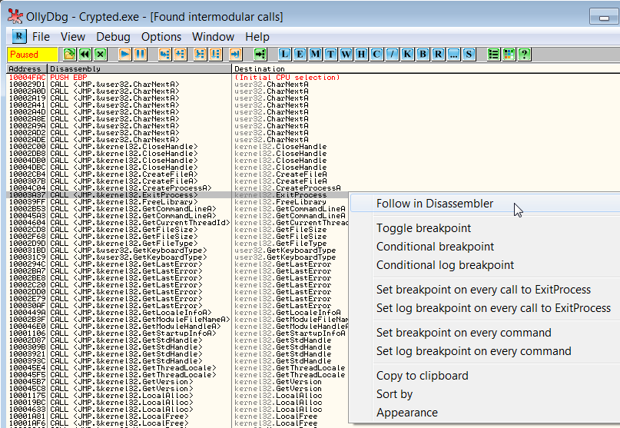This screenshot has height=428, width=620.
Task: Select the 10004604 GetCurrentThreadId call row
Action: click(x=177, y=223)
